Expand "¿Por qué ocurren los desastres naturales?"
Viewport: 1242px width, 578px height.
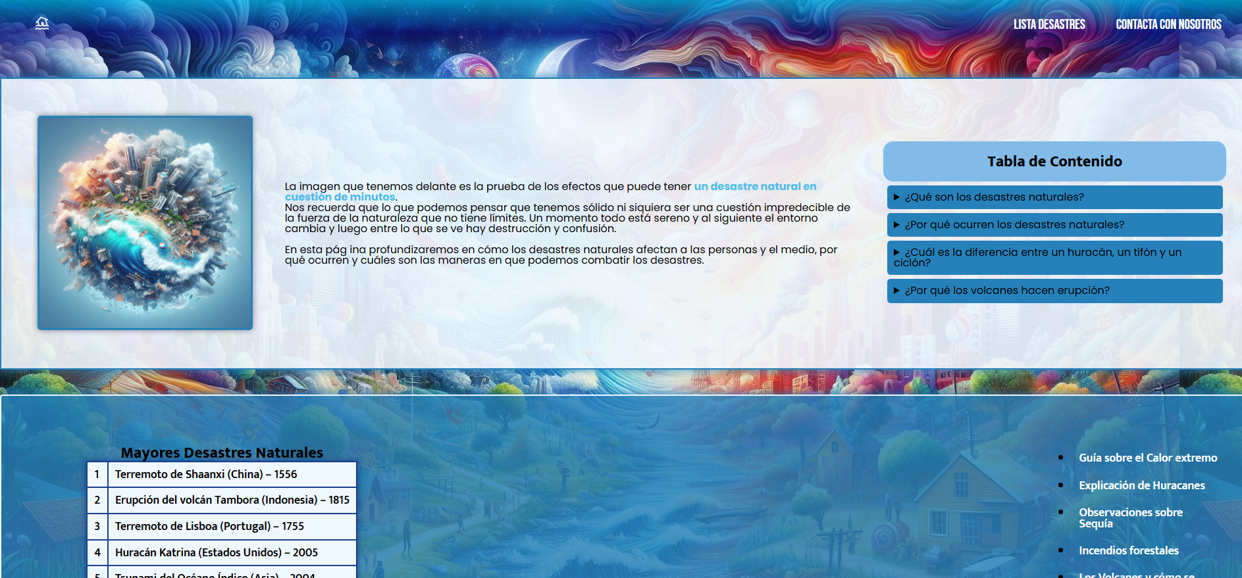pyautogui.click(x=1014, y=225)
